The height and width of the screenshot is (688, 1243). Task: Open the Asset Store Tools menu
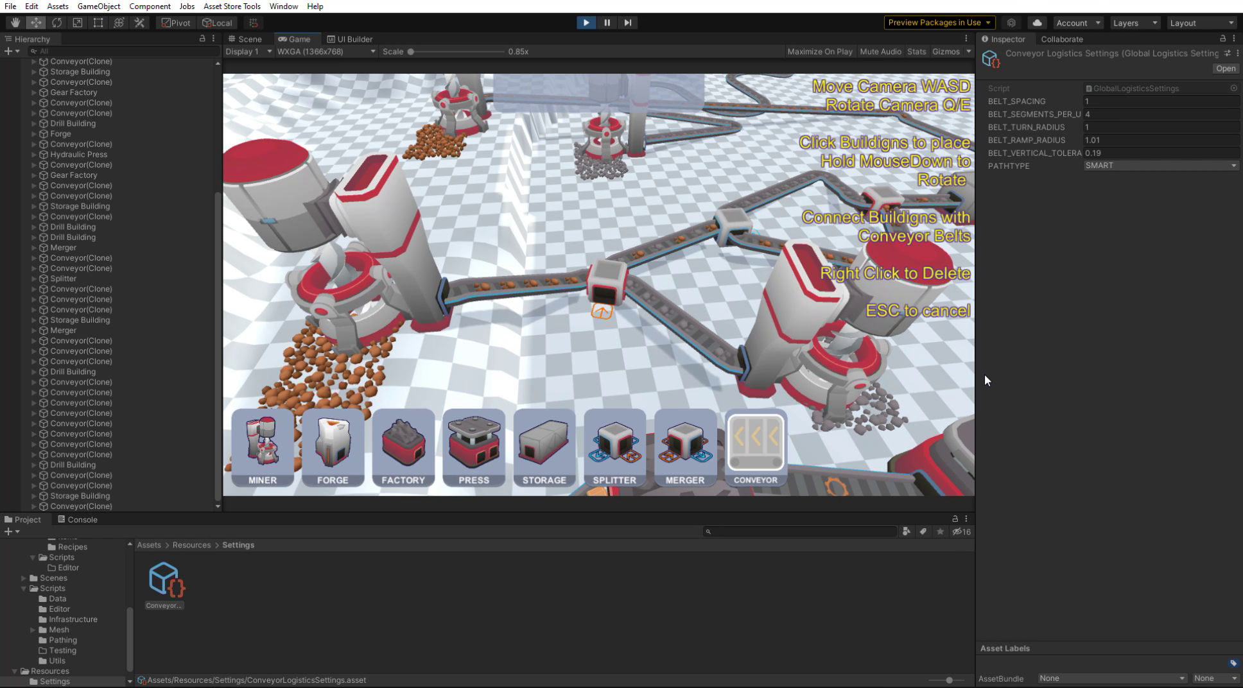click(x=232, y=6)
